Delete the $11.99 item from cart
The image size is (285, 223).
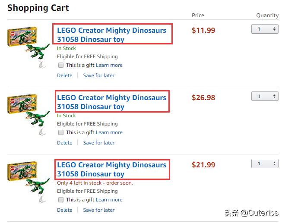[x=65, y=75]
